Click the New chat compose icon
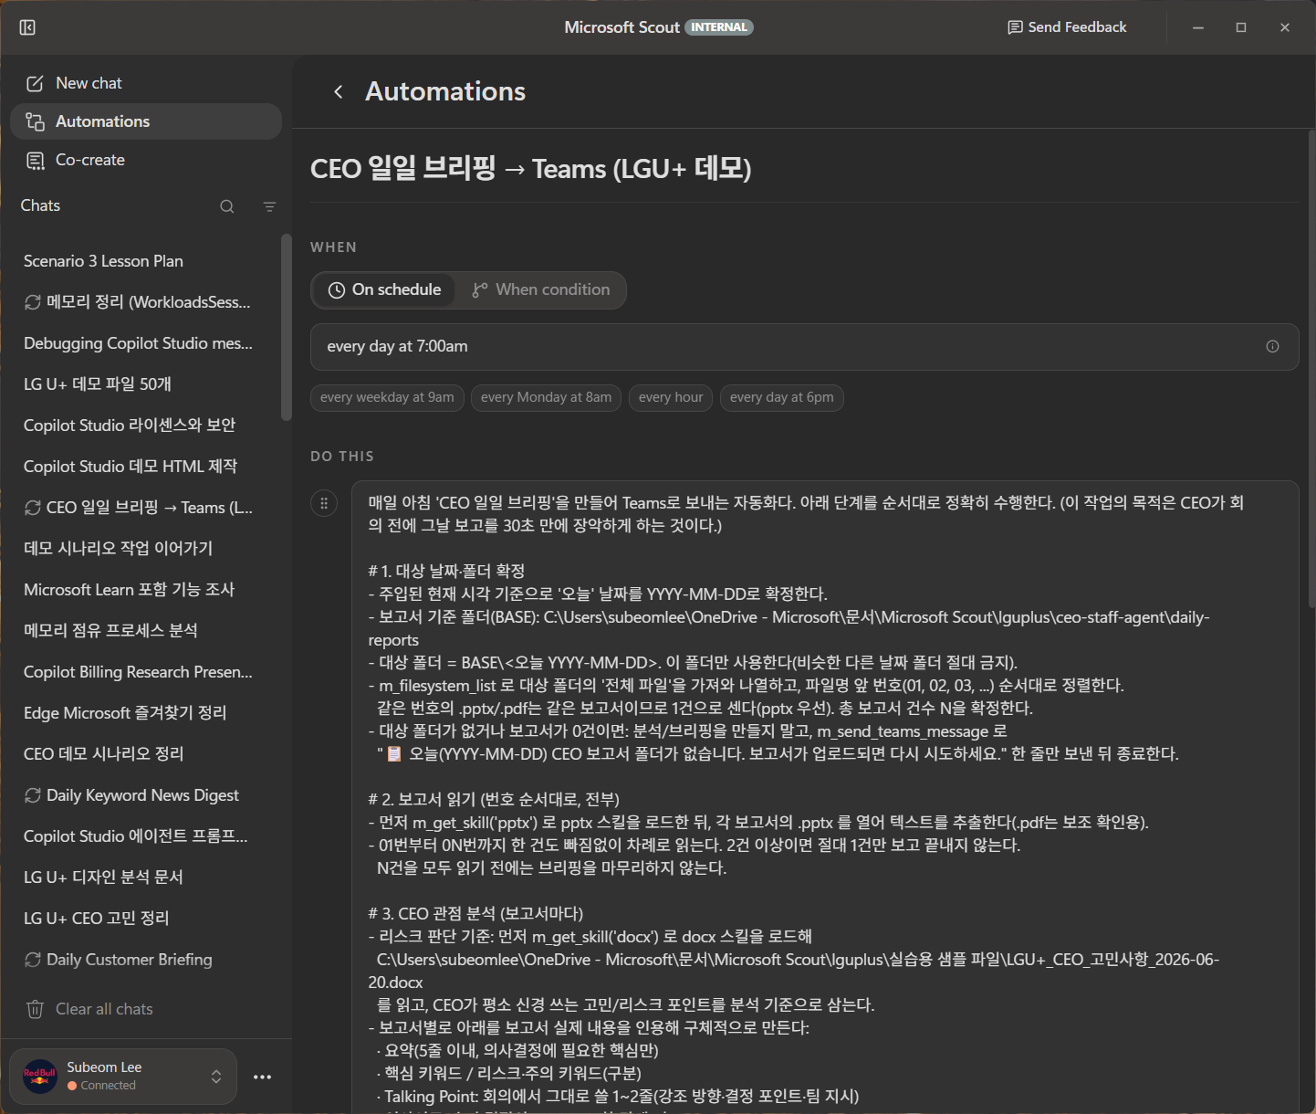Image resolution: width=1316 pixels, height=1114 pixels. coord(35,84)
